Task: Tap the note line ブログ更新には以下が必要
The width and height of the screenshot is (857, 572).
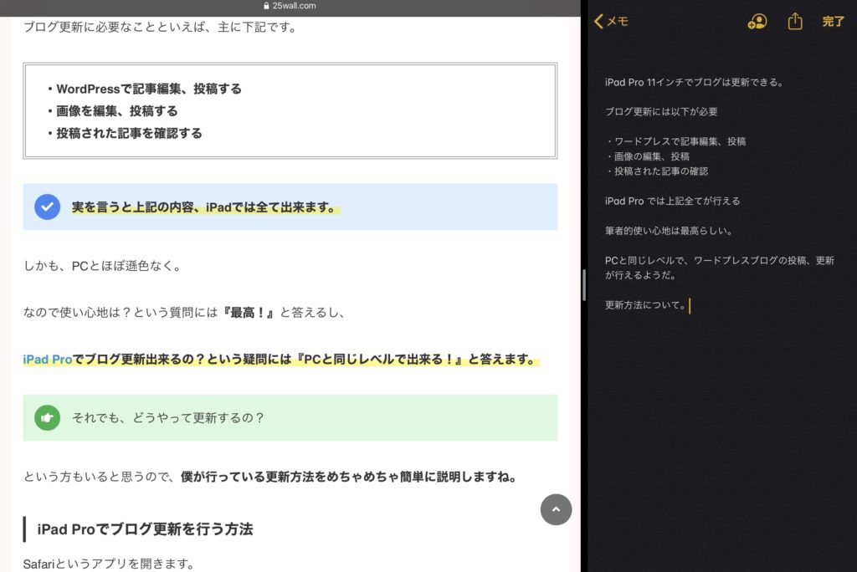Action: click(661, 112)
